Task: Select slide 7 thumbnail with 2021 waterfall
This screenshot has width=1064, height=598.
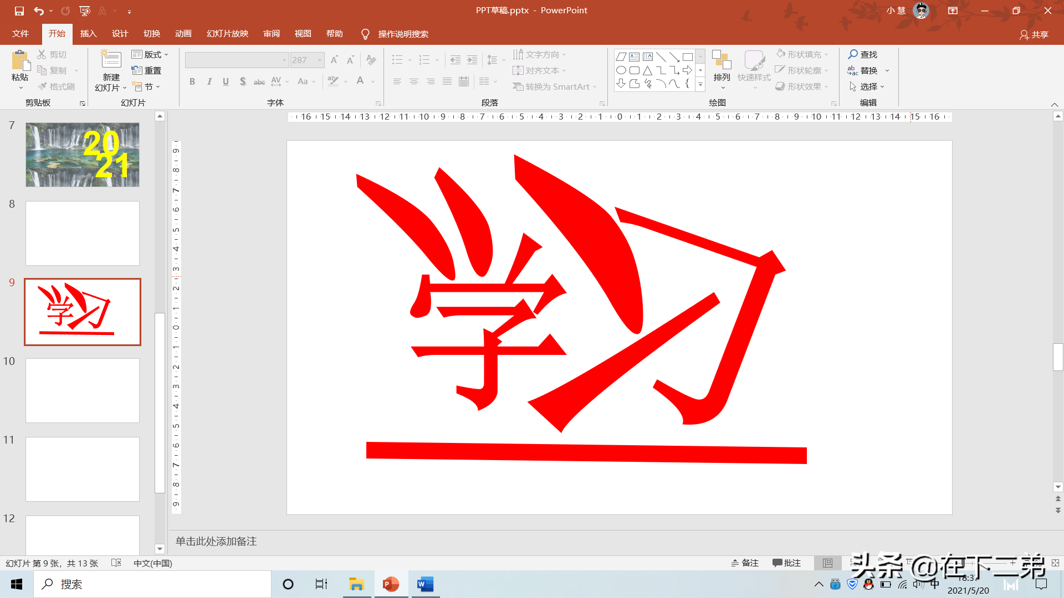Action: (83, 154)
